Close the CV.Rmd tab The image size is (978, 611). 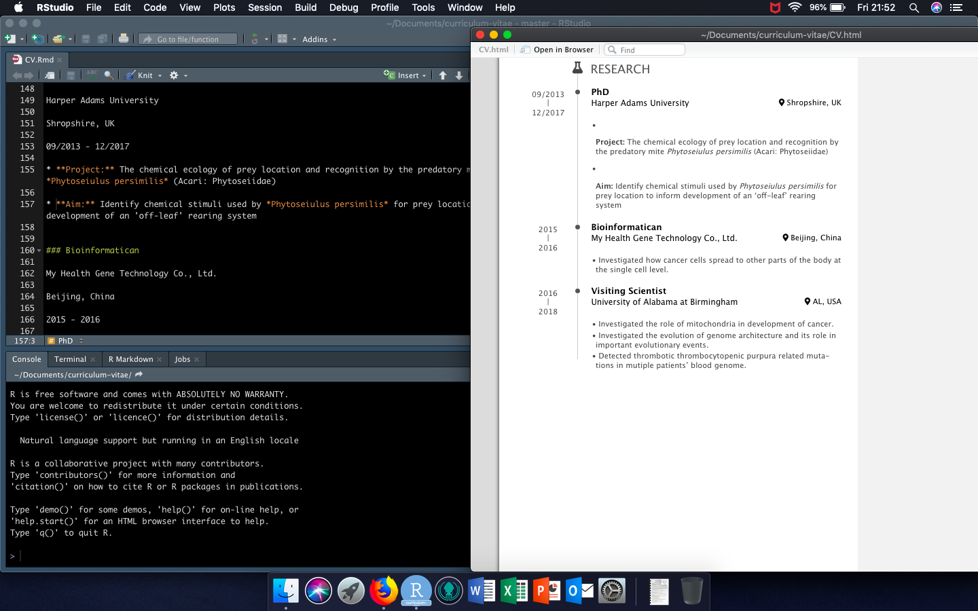coord(60,60)
